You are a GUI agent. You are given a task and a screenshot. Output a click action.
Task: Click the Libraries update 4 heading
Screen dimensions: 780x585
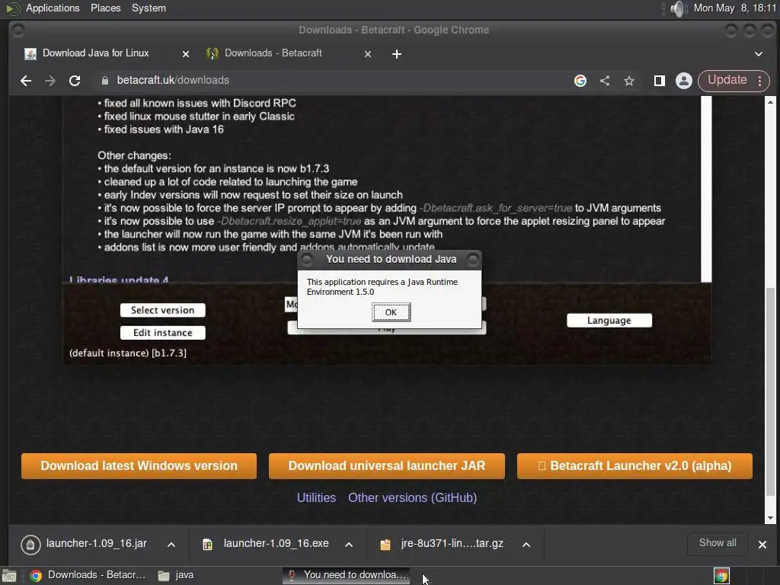click(119, 280)
